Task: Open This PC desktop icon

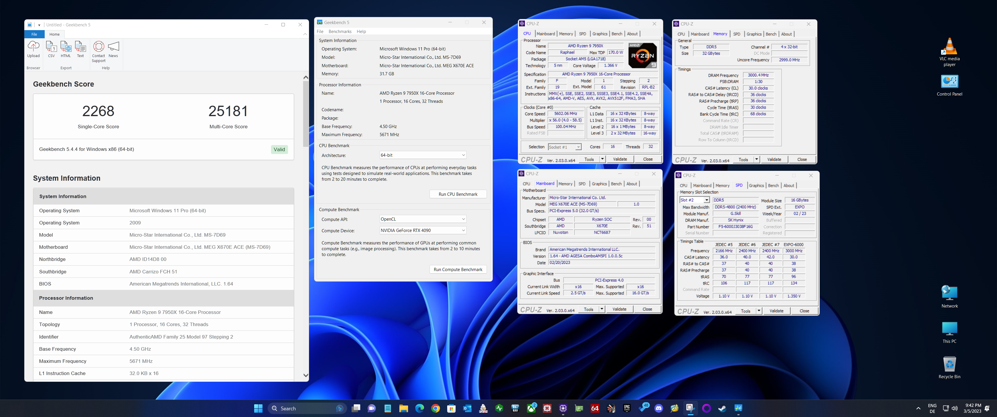Action: [949, 332]
